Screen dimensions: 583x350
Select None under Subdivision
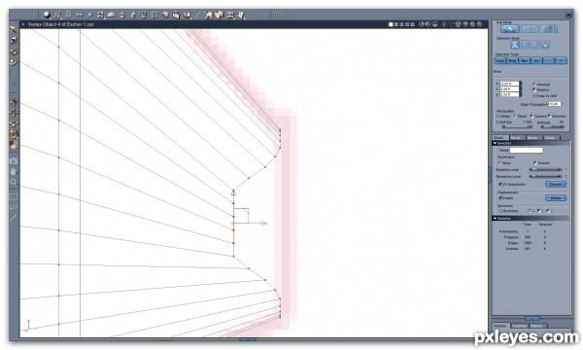(499, 163)
